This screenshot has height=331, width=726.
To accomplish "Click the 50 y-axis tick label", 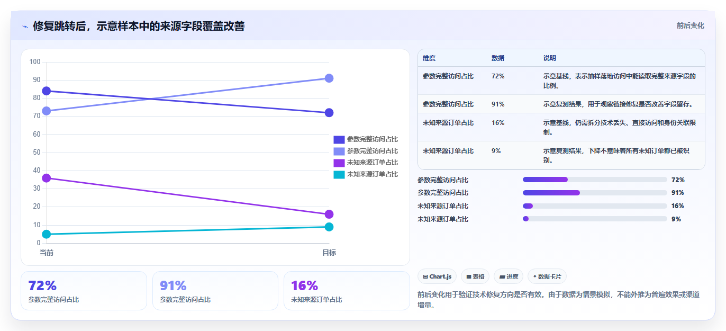I will [37, 153].
